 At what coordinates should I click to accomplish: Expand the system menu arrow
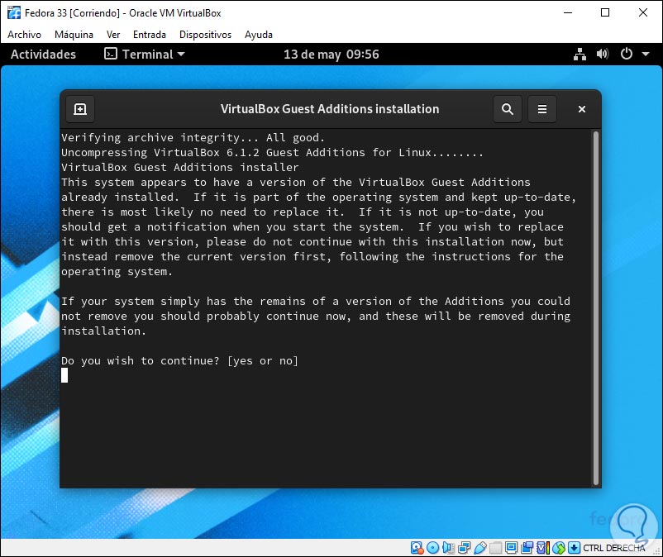tap(646, 54)
